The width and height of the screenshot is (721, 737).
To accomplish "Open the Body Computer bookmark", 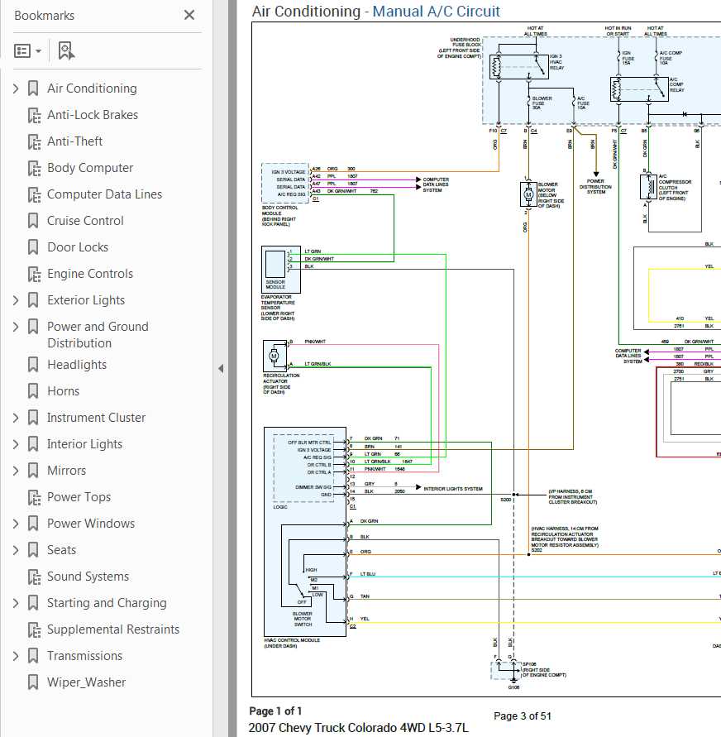I will [x=90, y=168].
